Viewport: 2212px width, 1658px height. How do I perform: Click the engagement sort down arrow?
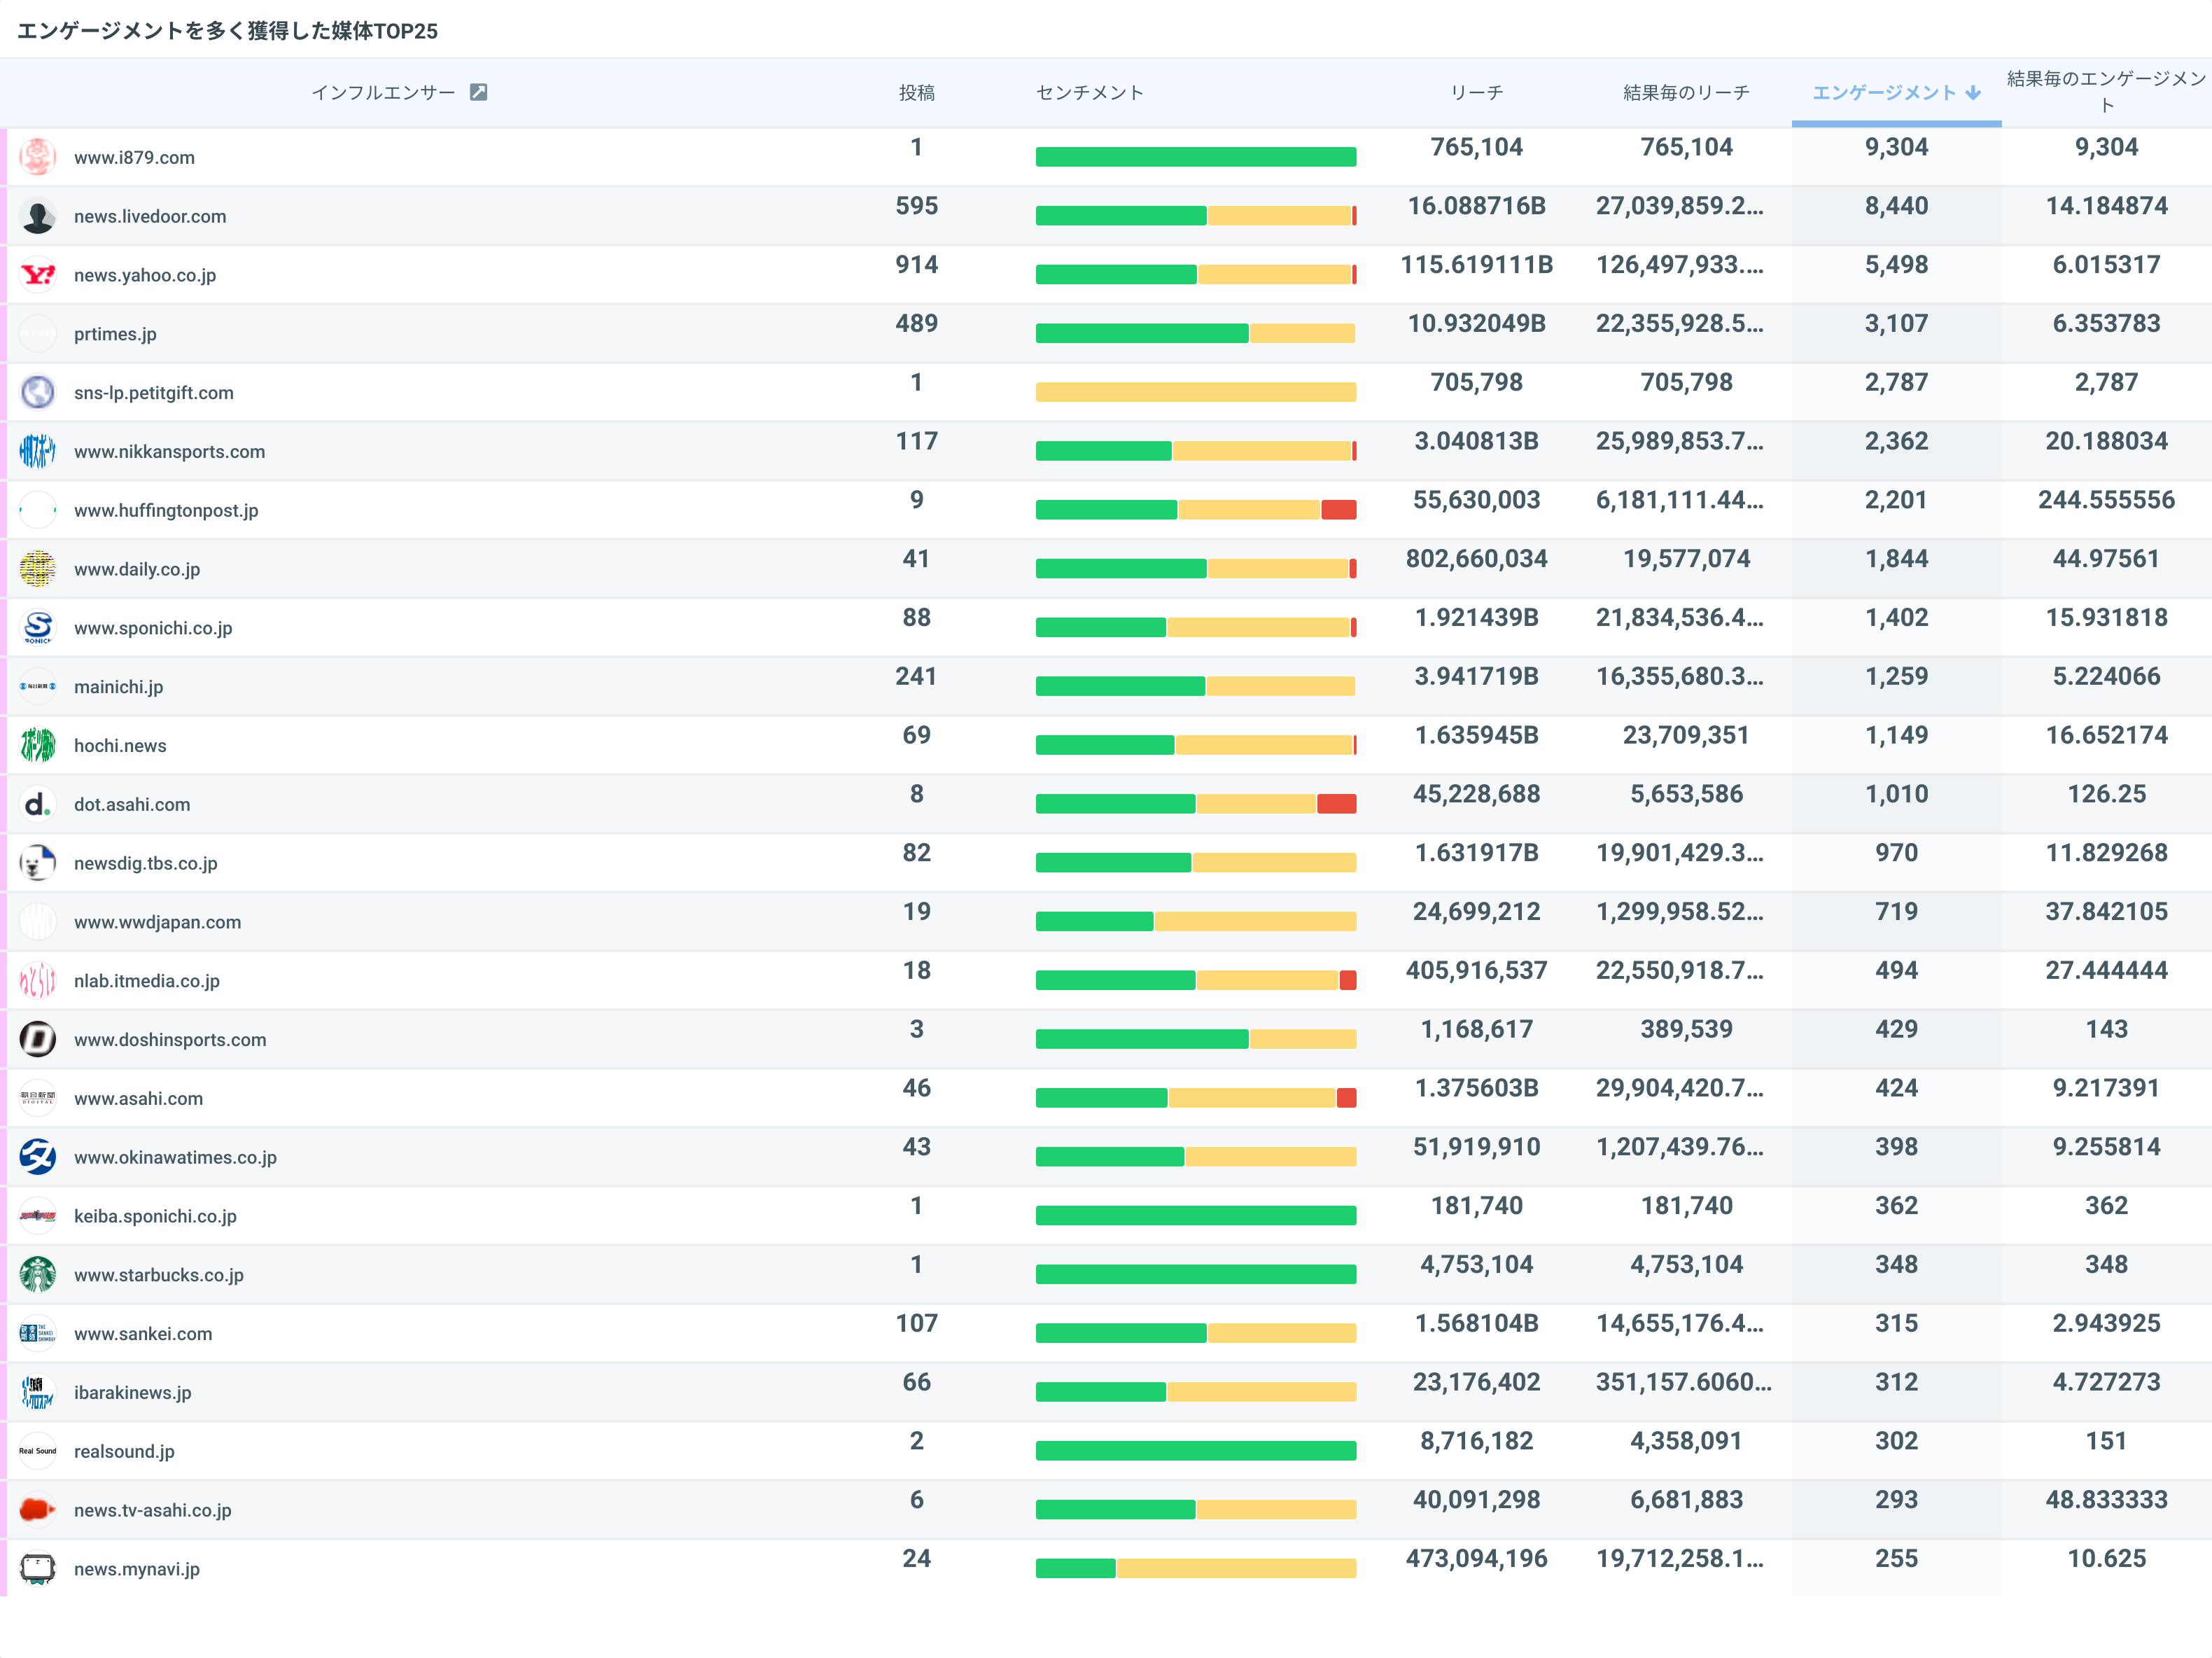pos(1973,92)
